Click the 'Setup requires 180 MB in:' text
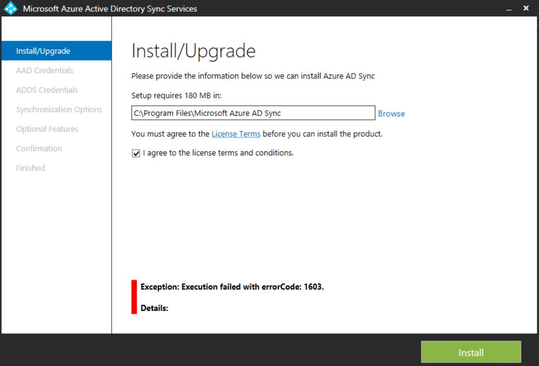 (x=177, y=96)
